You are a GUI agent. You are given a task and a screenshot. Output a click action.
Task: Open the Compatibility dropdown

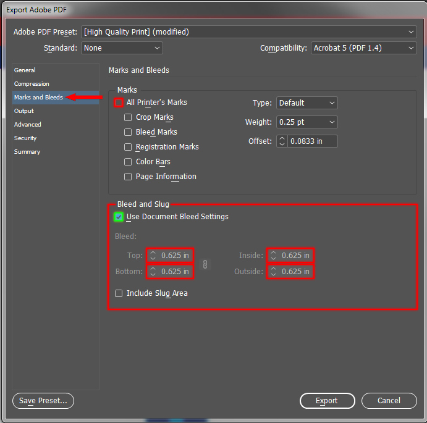coord(364,48)
